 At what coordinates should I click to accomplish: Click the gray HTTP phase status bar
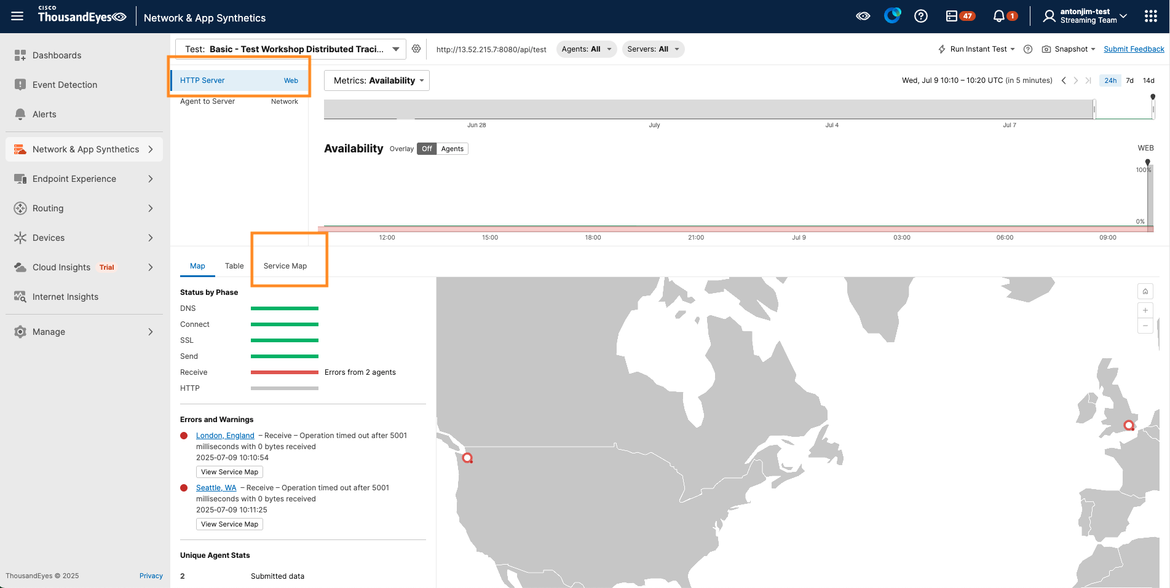click(x=285, y=388)
